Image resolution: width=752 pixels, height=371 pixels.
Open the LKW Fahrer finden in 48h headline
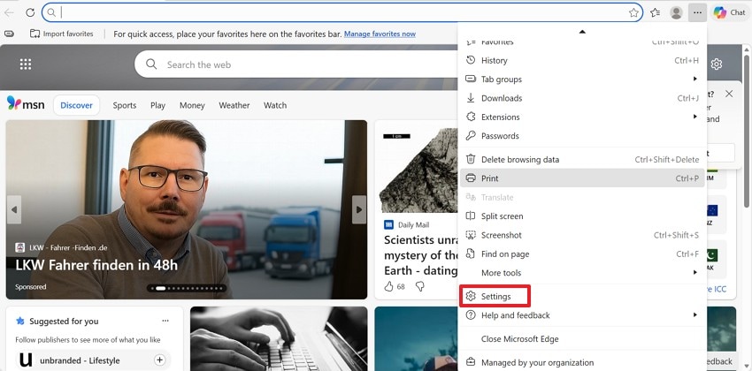(x=96, y=265)
